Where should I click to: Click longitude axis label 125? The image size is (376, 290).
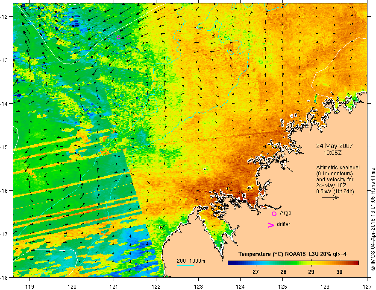283,287
